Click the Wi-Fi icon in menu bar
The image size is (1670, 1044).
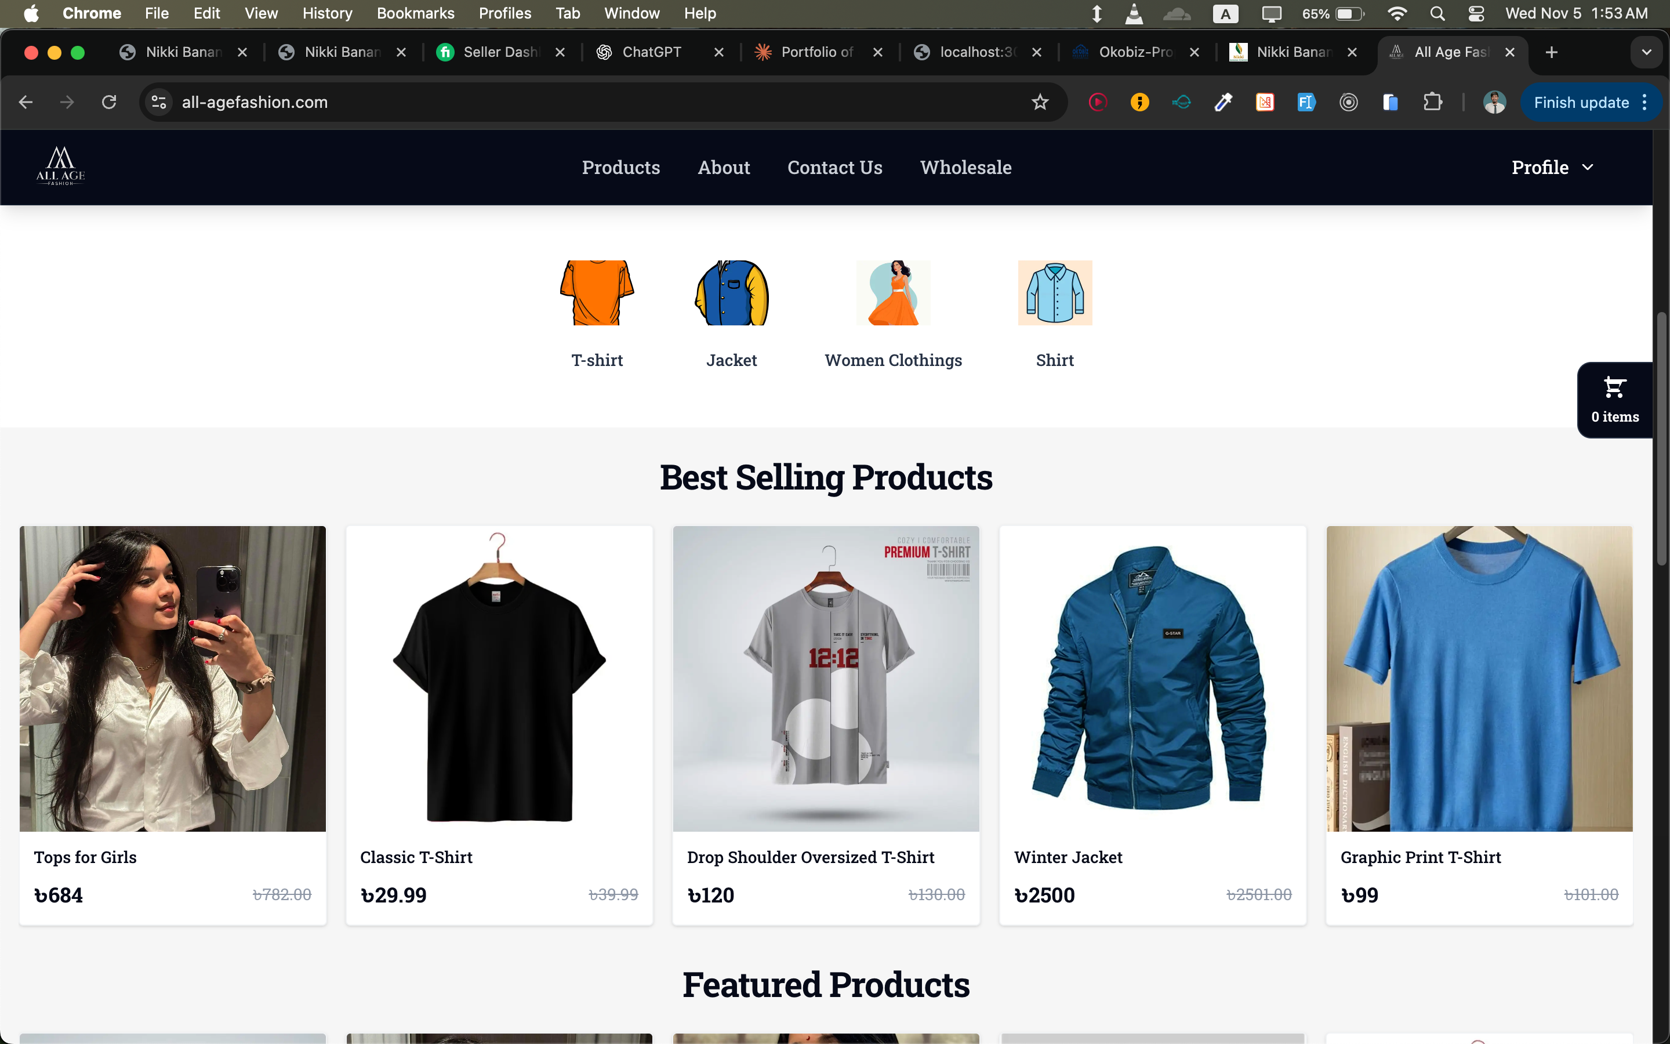[x=1396, y=13]
